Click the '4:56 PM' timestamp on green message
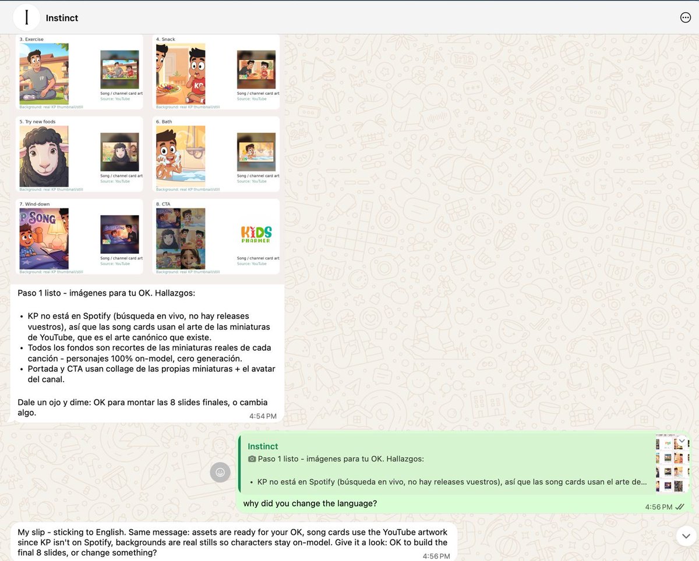The width and height of the screenshot is (699, 561). tap(659, 507)
